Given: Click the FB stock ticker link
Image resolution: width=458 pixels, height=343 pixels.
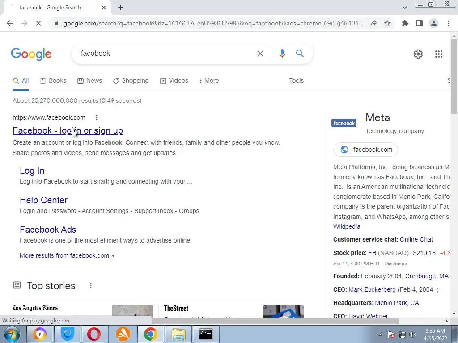Looking at the screenshot, I should click(372, 253).
